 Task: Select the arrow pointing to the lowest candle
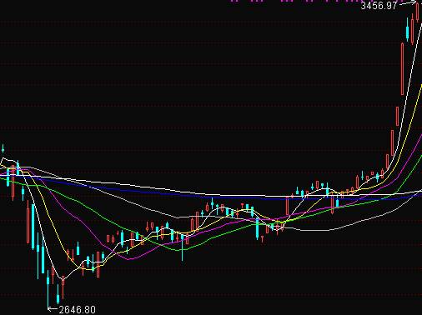click(x=53, y=308)
